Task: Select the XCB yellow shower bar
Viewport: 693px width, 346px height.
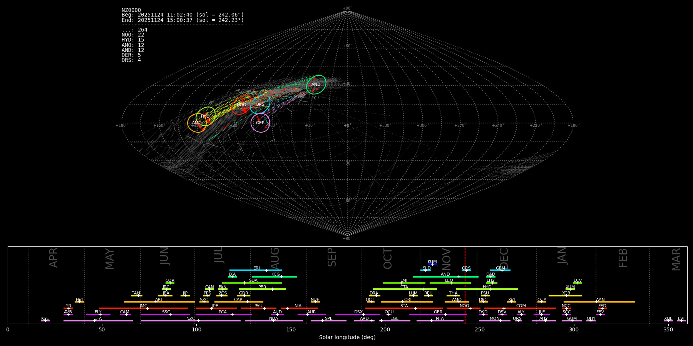Action: pos(565,296)
